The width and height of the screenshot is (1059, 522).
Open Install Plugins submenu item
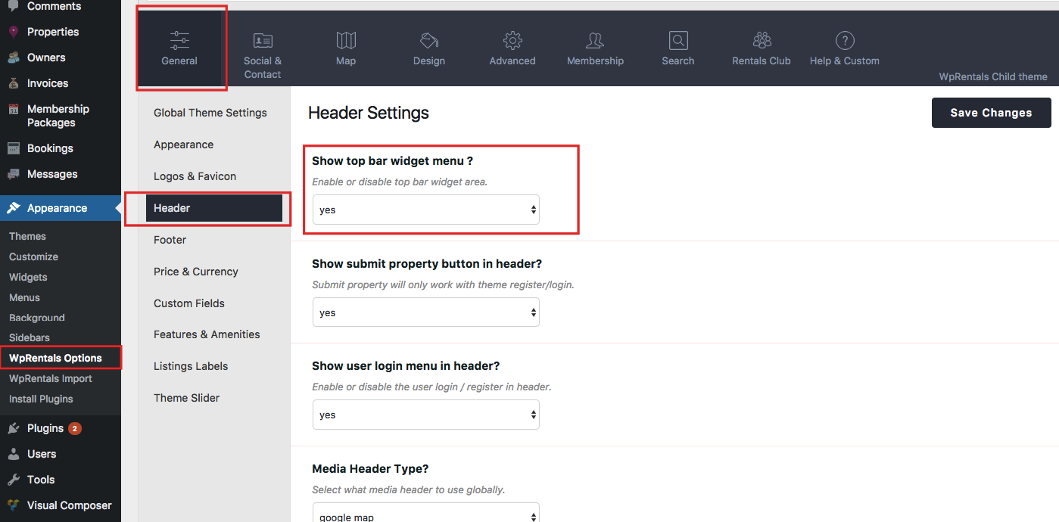click(x=41, y=399)
